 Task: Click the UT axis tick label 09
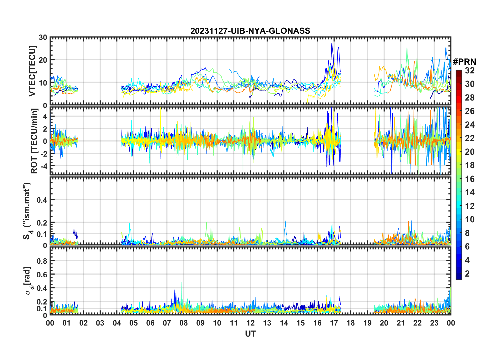[x=200, y=323]
